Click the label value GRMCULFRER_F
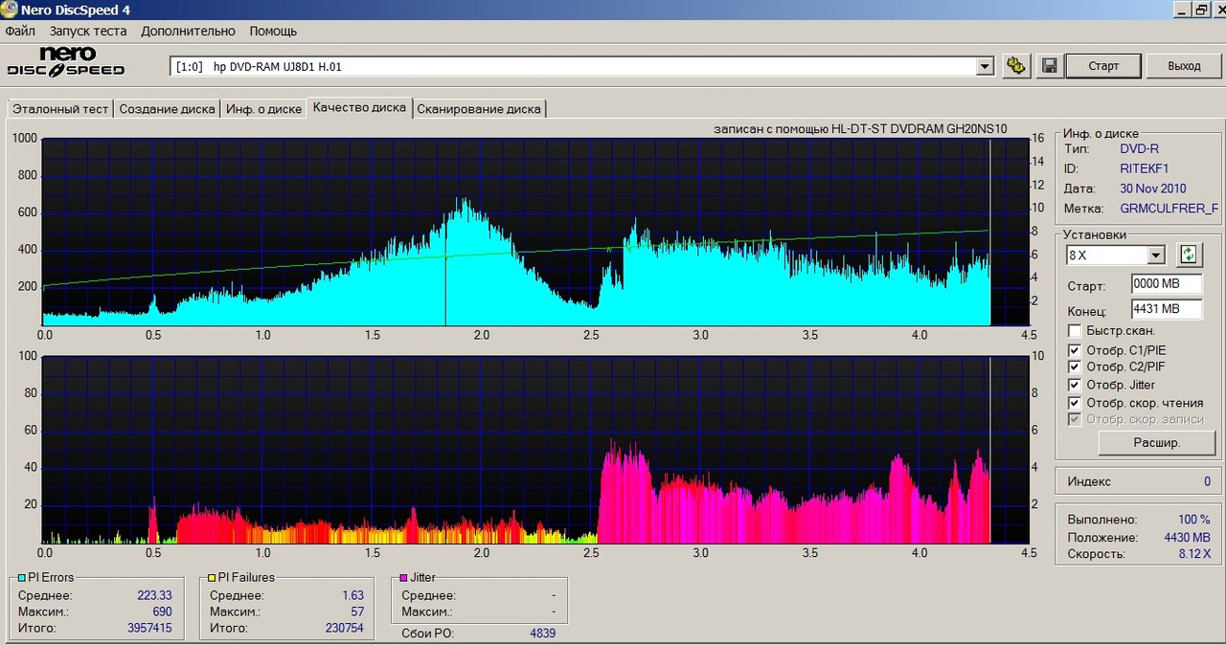 point(1169,209)
